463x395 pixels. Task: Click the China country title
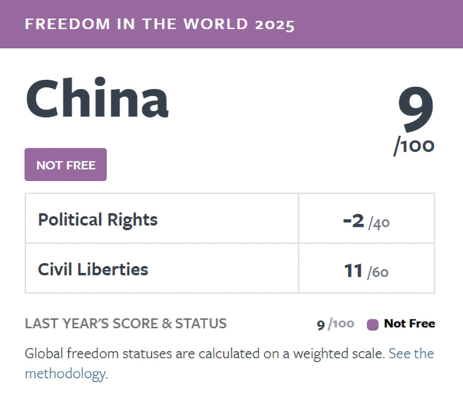97,98
